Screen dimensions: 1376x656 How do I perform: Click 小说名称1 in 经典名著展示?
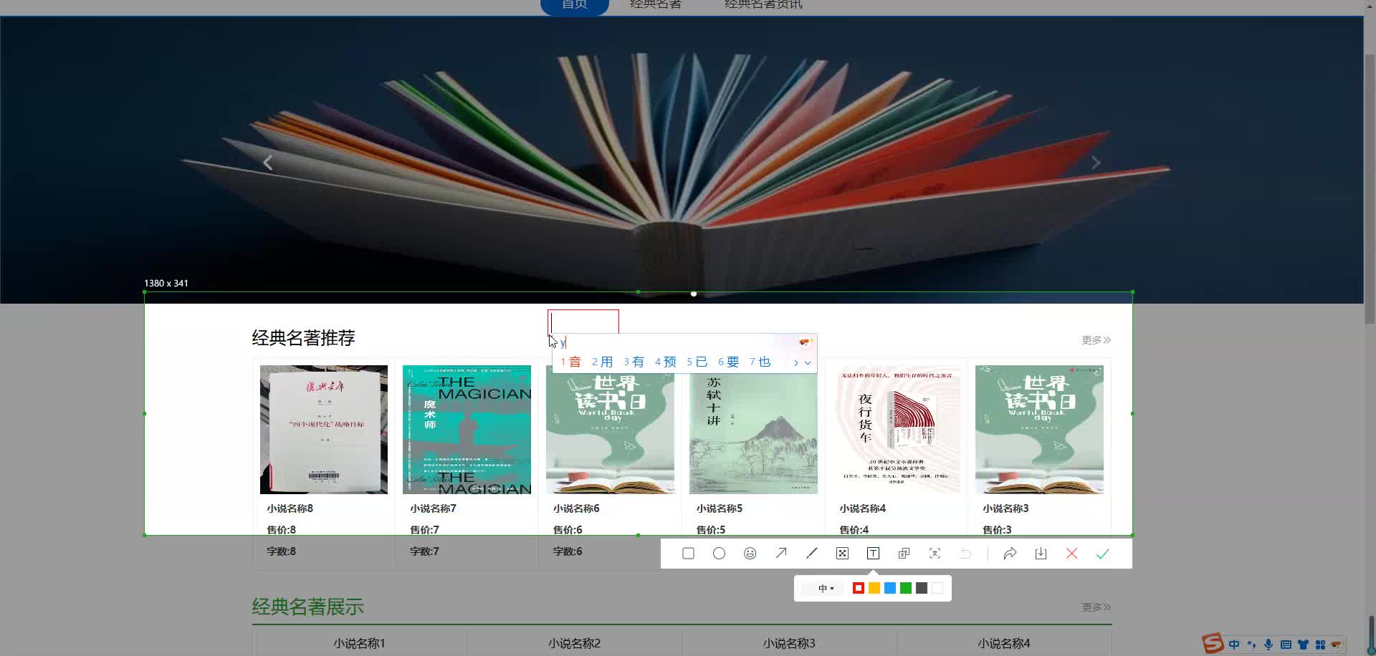359,643
